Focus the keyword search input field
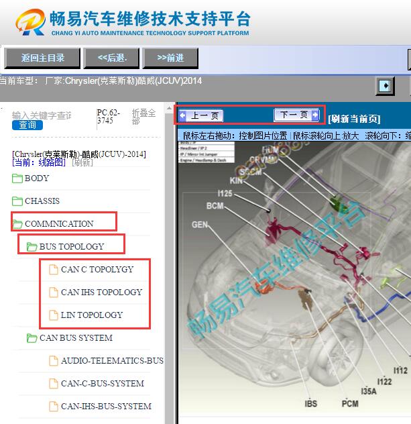Screen dimensions: 411x424 [42, 115]
